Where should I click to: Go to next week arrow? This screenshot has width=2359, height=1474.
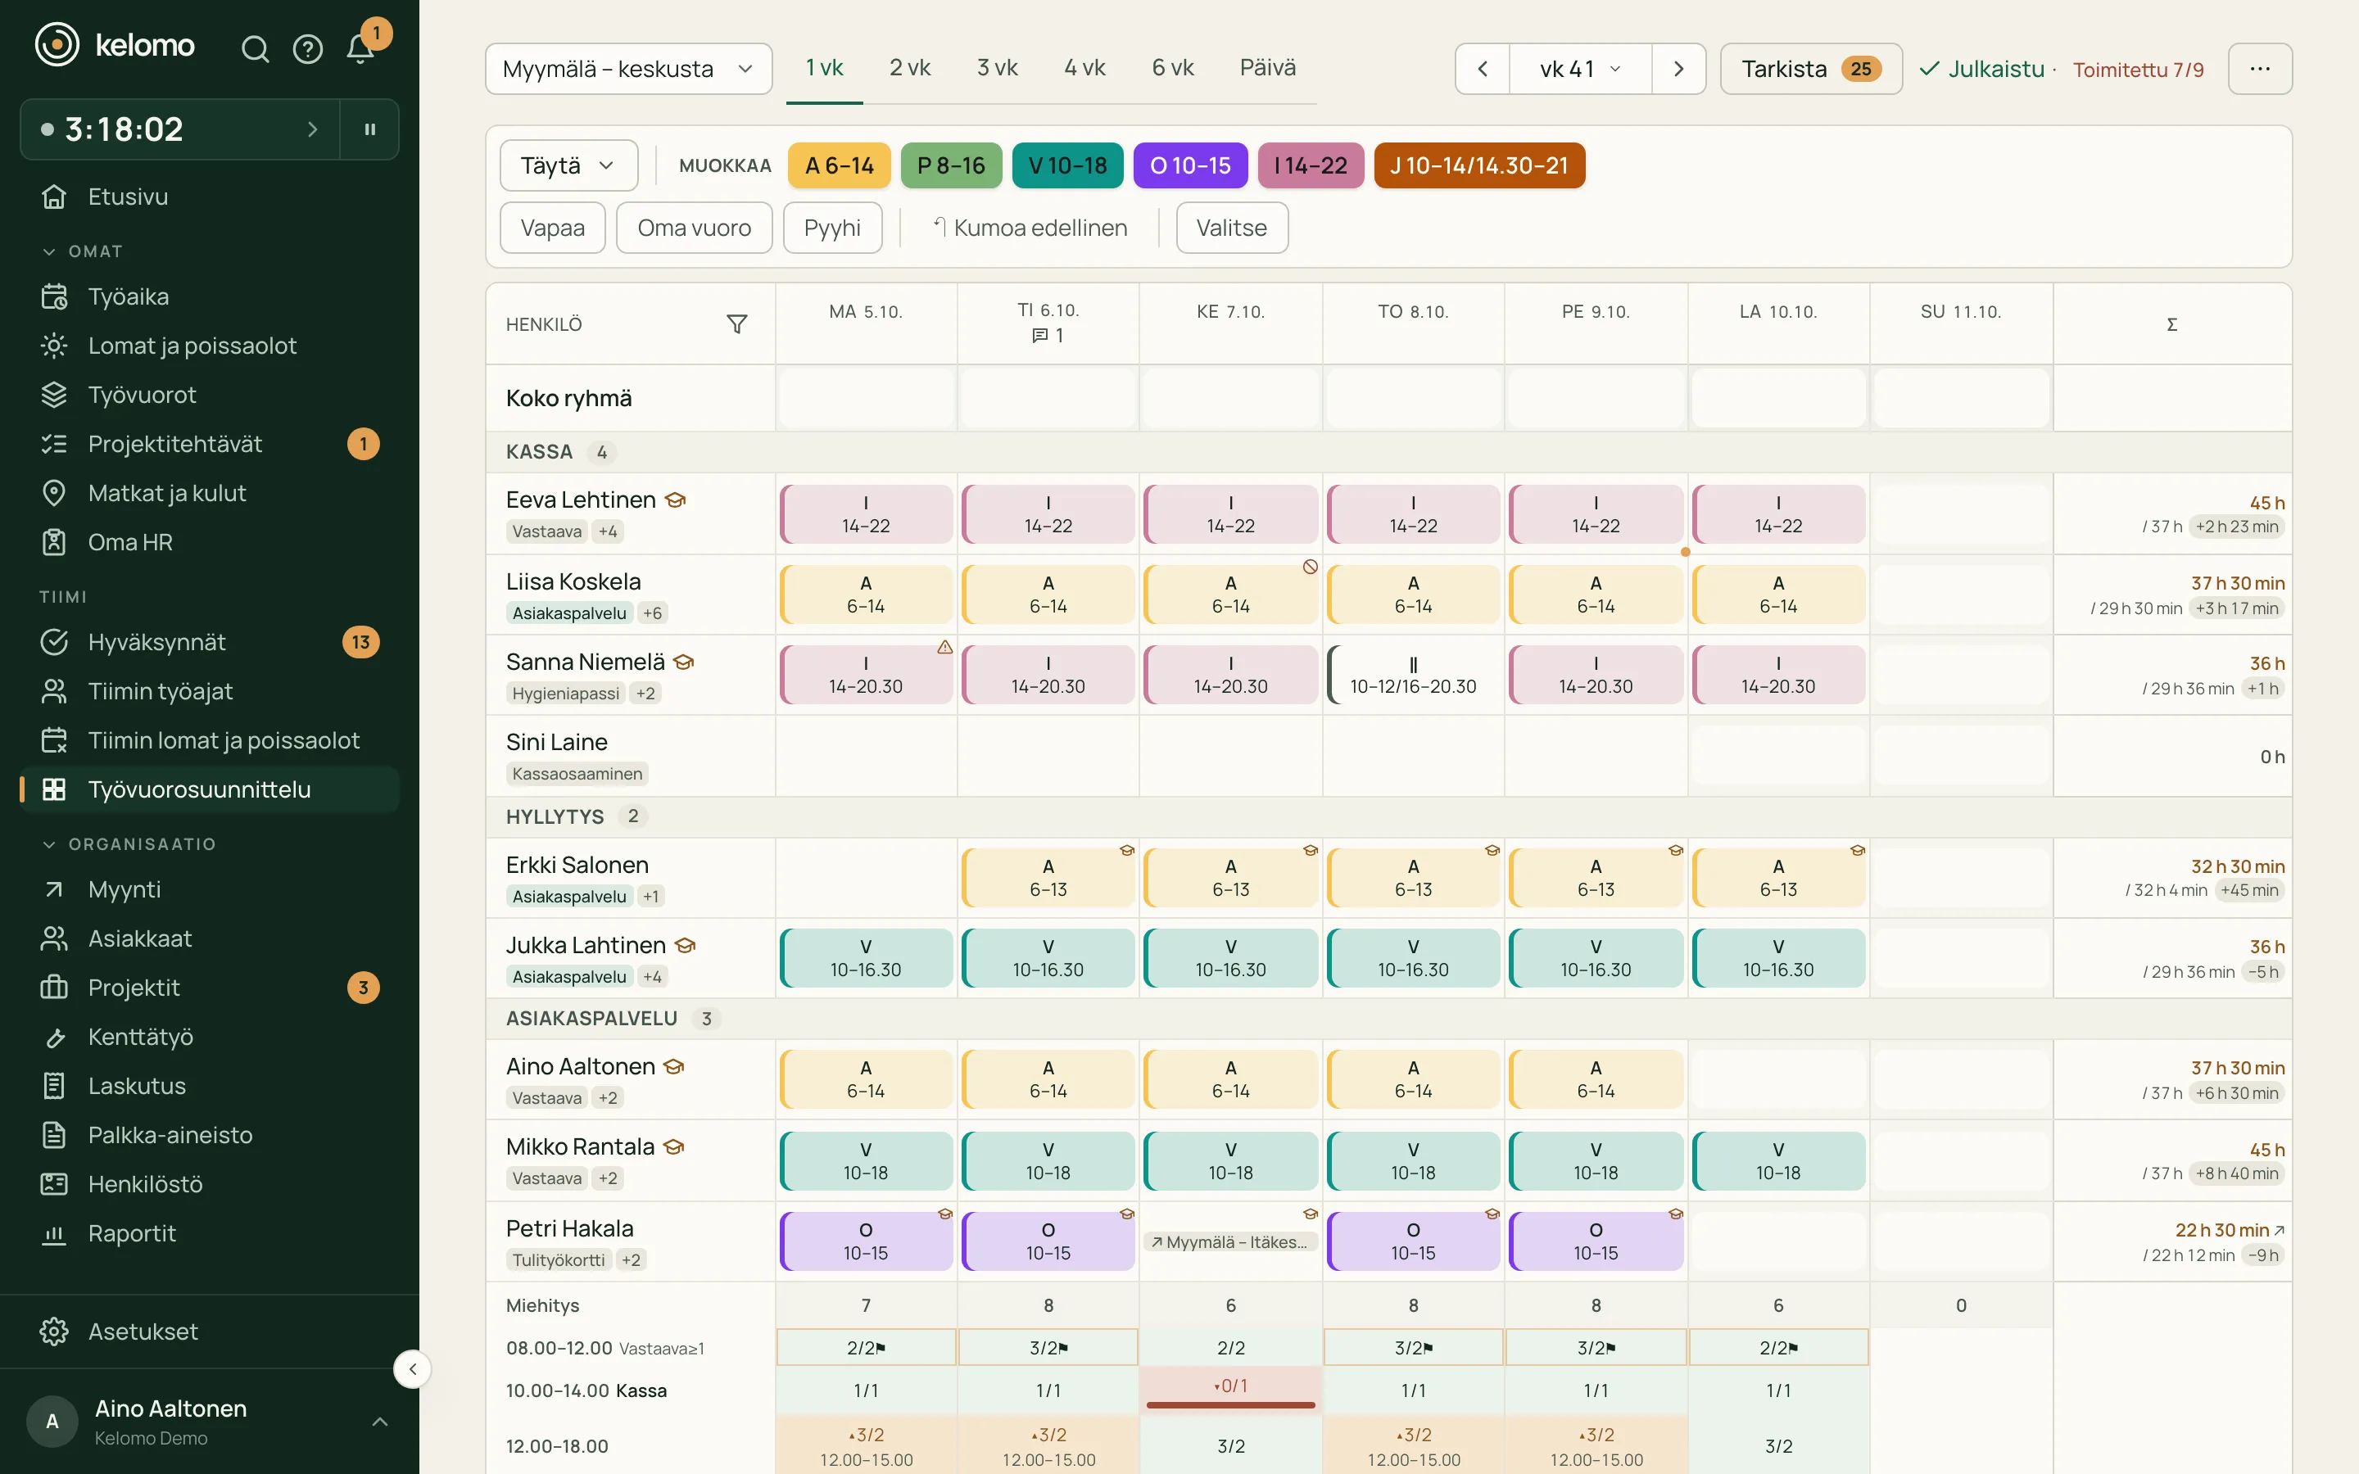(1678, 70)
